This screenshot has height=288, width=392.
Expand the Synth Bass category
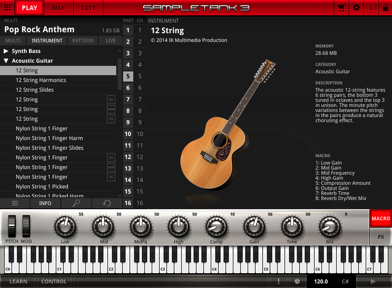6,51
